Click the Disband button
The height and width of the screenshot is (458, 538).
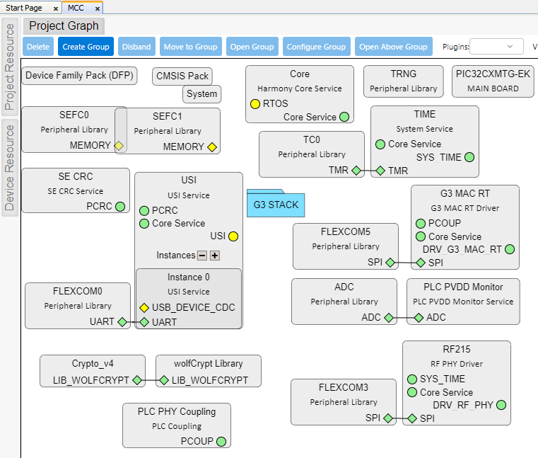click(x=136, y=47)
